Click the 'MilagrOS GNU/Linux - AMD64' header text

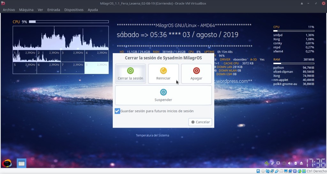185,26
